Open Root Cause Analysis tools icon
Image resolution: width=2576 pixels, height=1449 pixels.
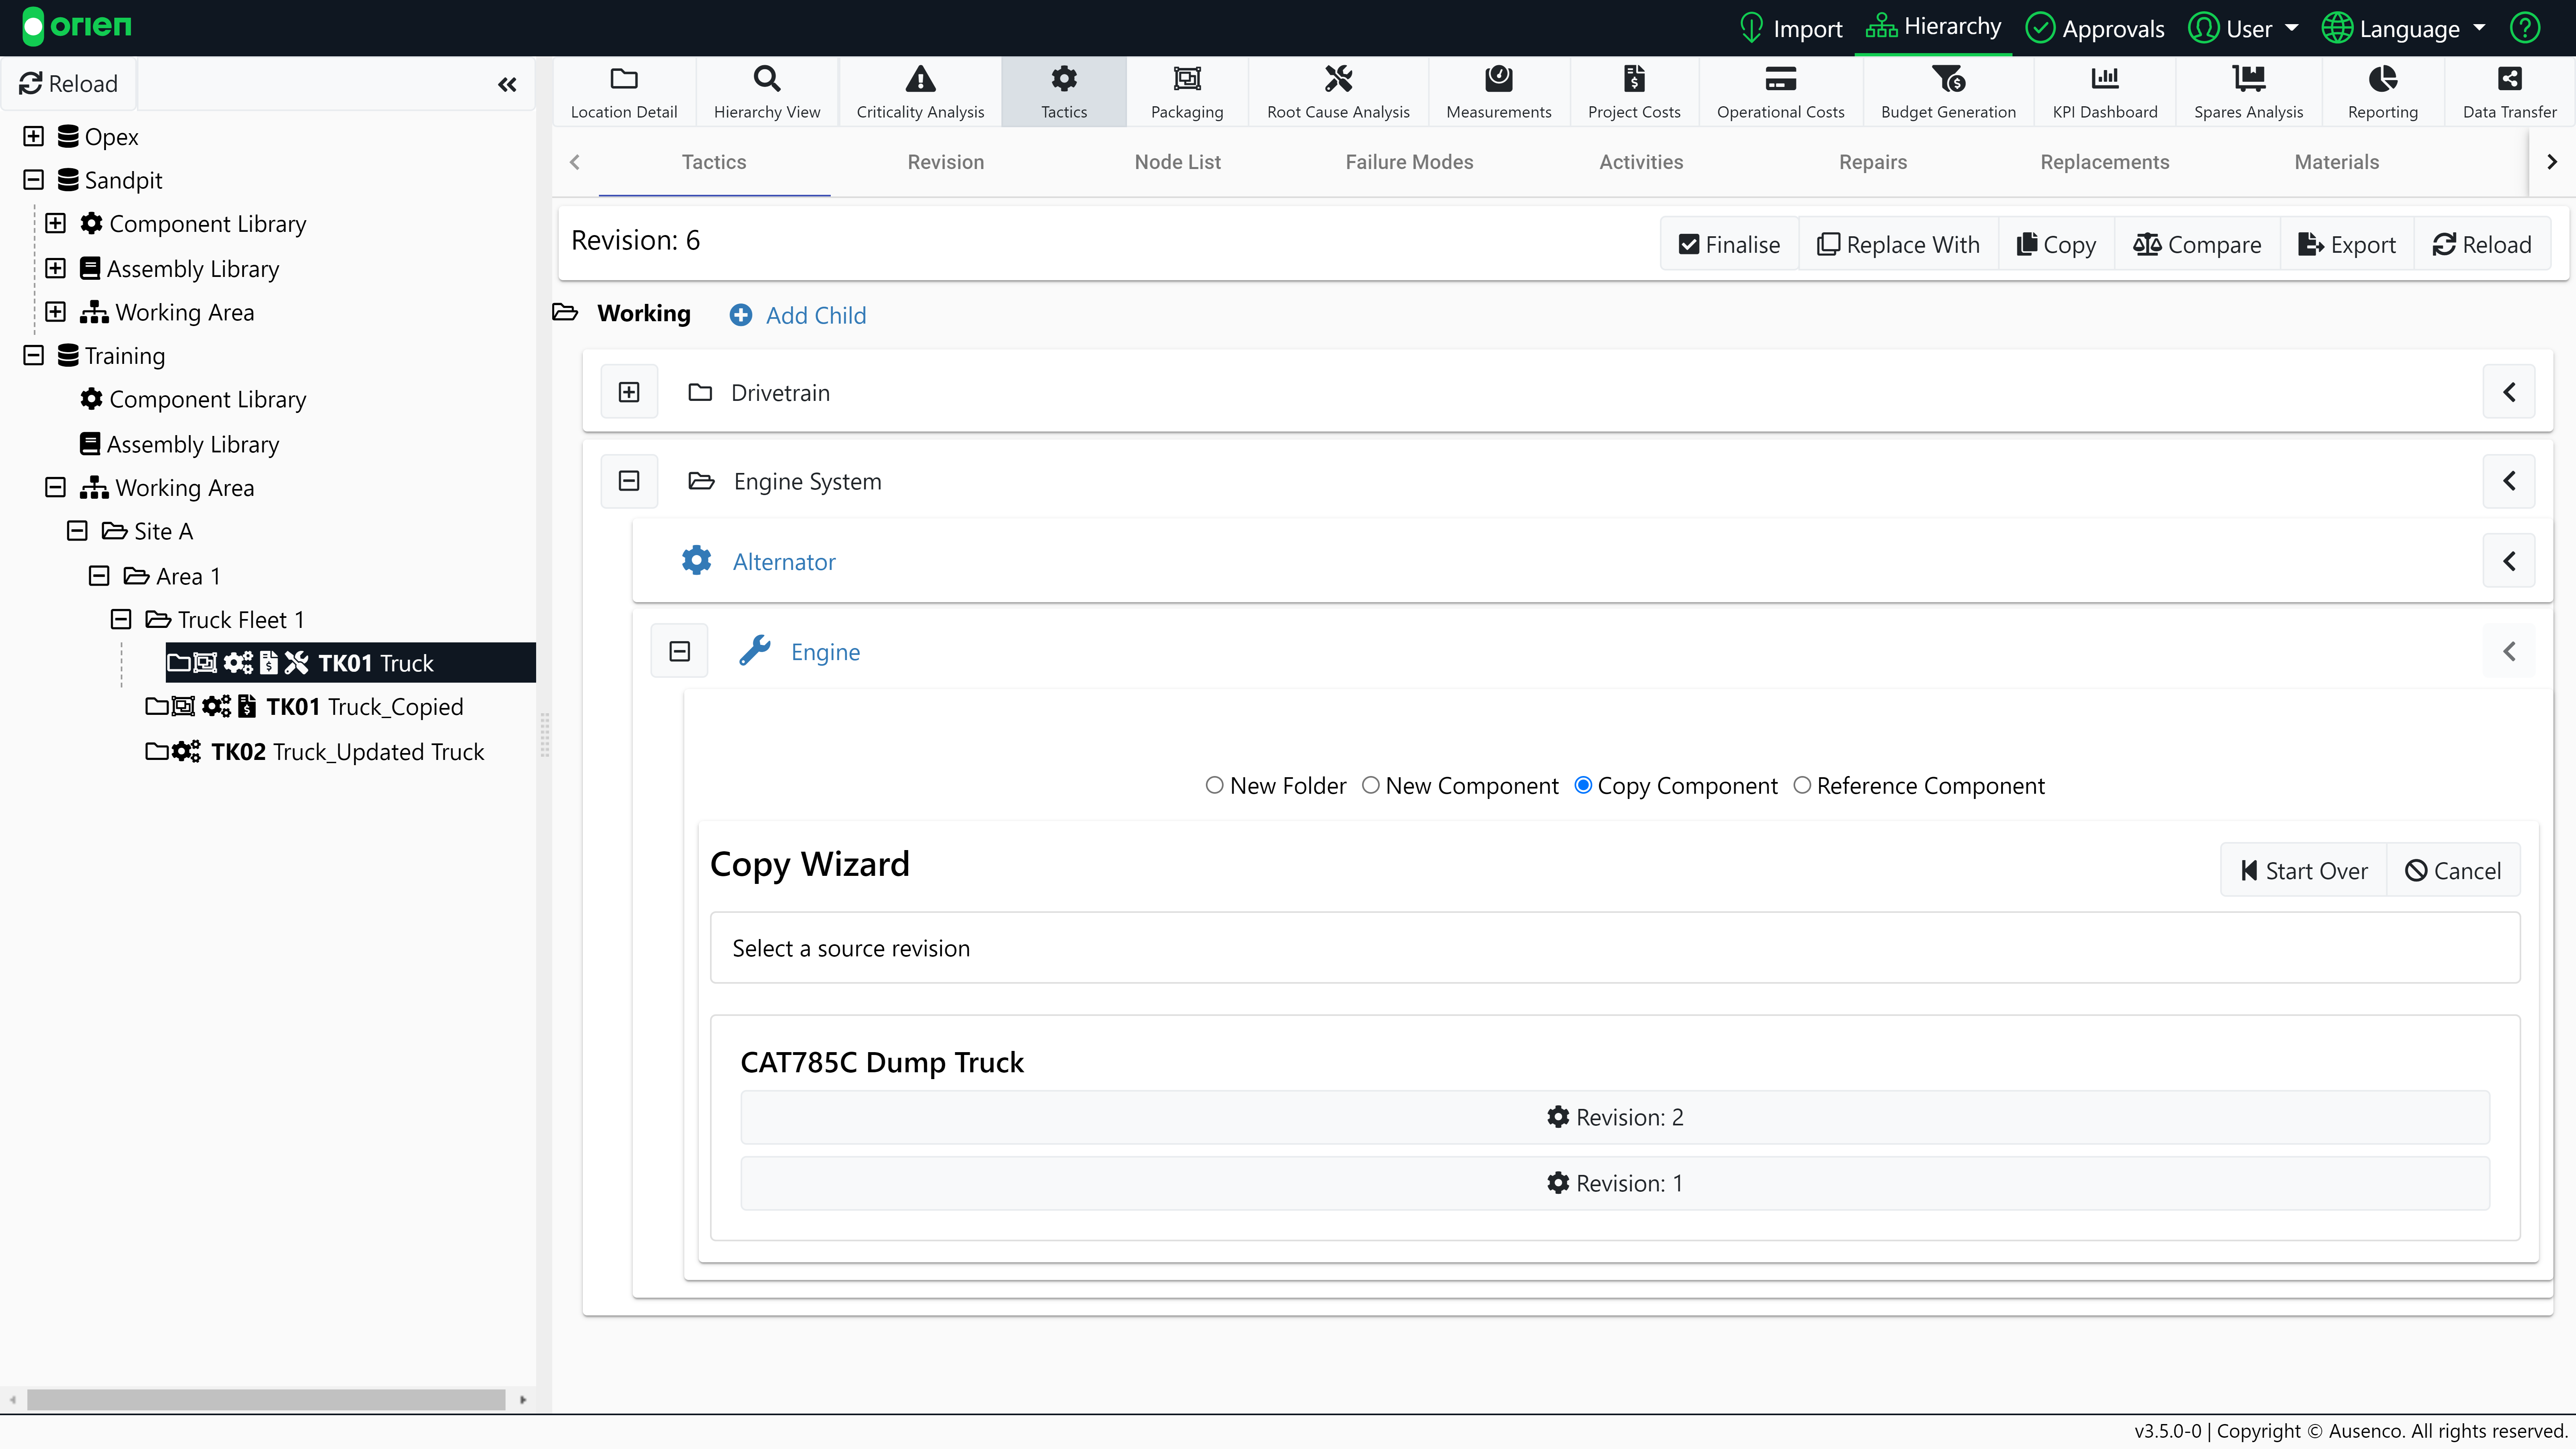coord(1337,79)
